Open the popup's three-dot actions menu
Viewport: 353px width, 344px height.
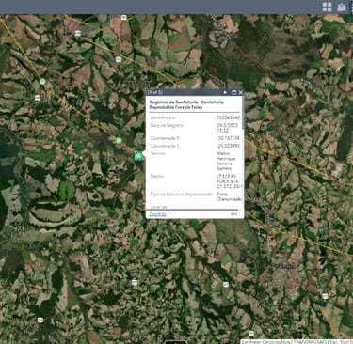233,214
